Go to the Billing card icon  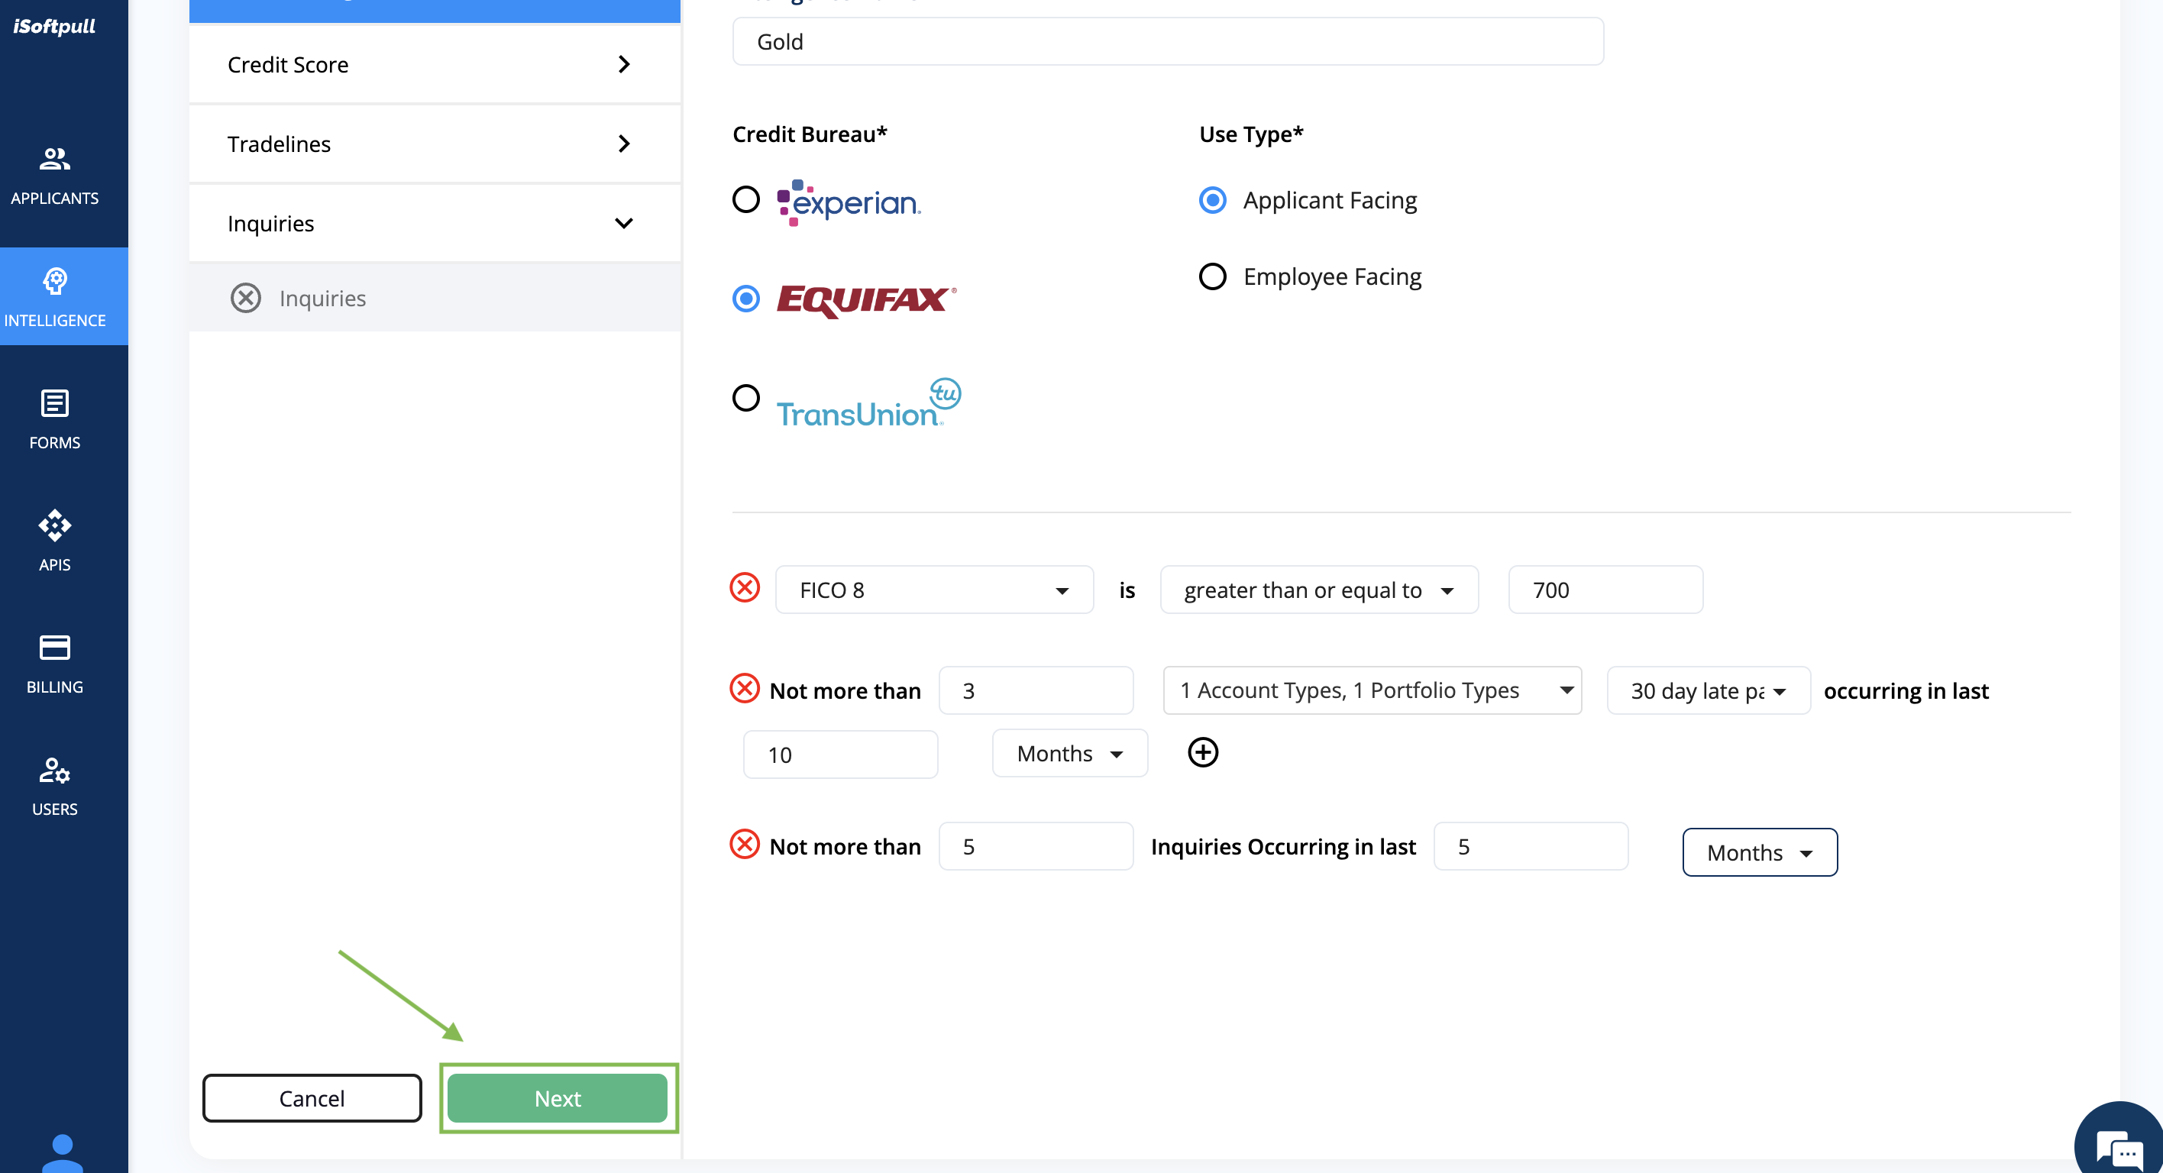54,648
